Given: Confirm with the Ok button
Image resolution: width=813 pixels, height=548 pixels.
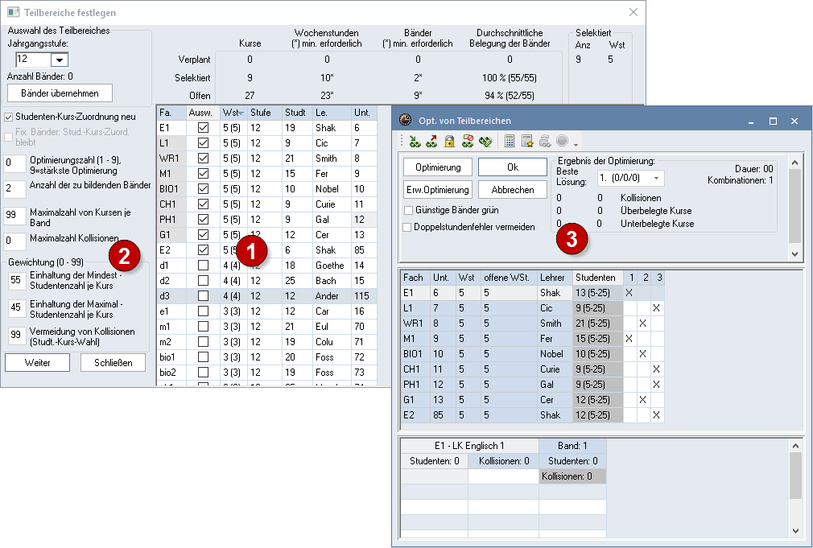Looking at the screenshot, I should [x=512, y=167].
